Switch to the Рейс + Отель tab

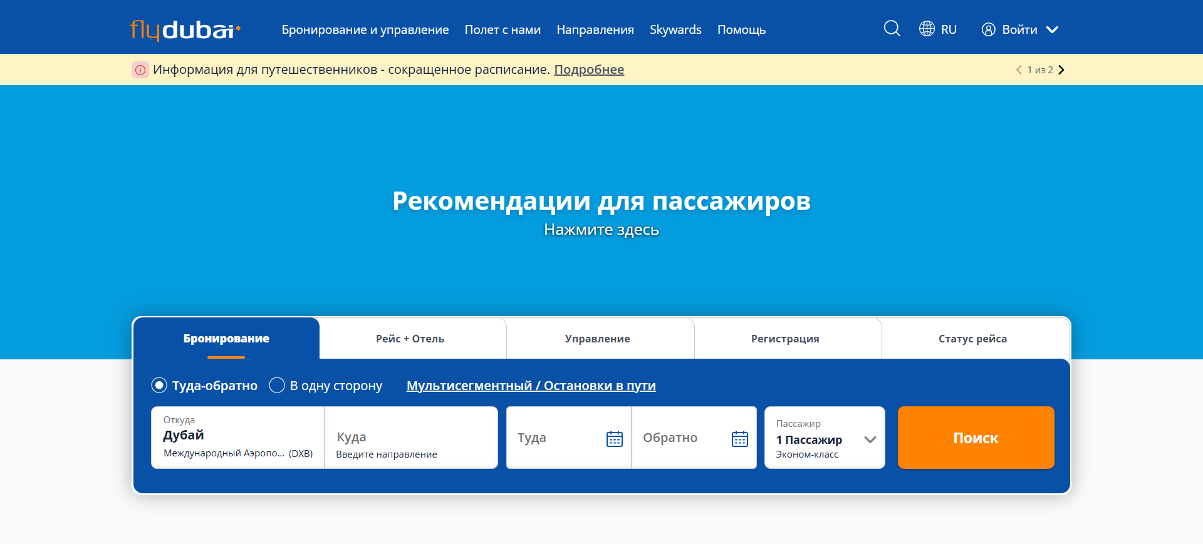tap(410, 339)
